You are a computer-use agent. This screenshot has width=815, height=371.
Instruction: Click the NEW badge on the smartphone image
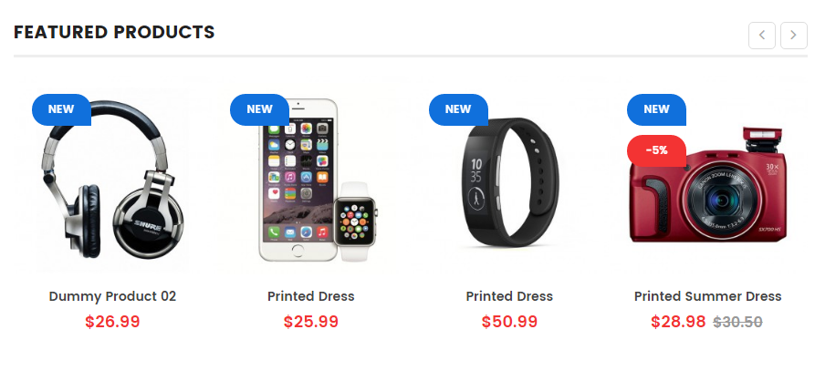point(259,109)
